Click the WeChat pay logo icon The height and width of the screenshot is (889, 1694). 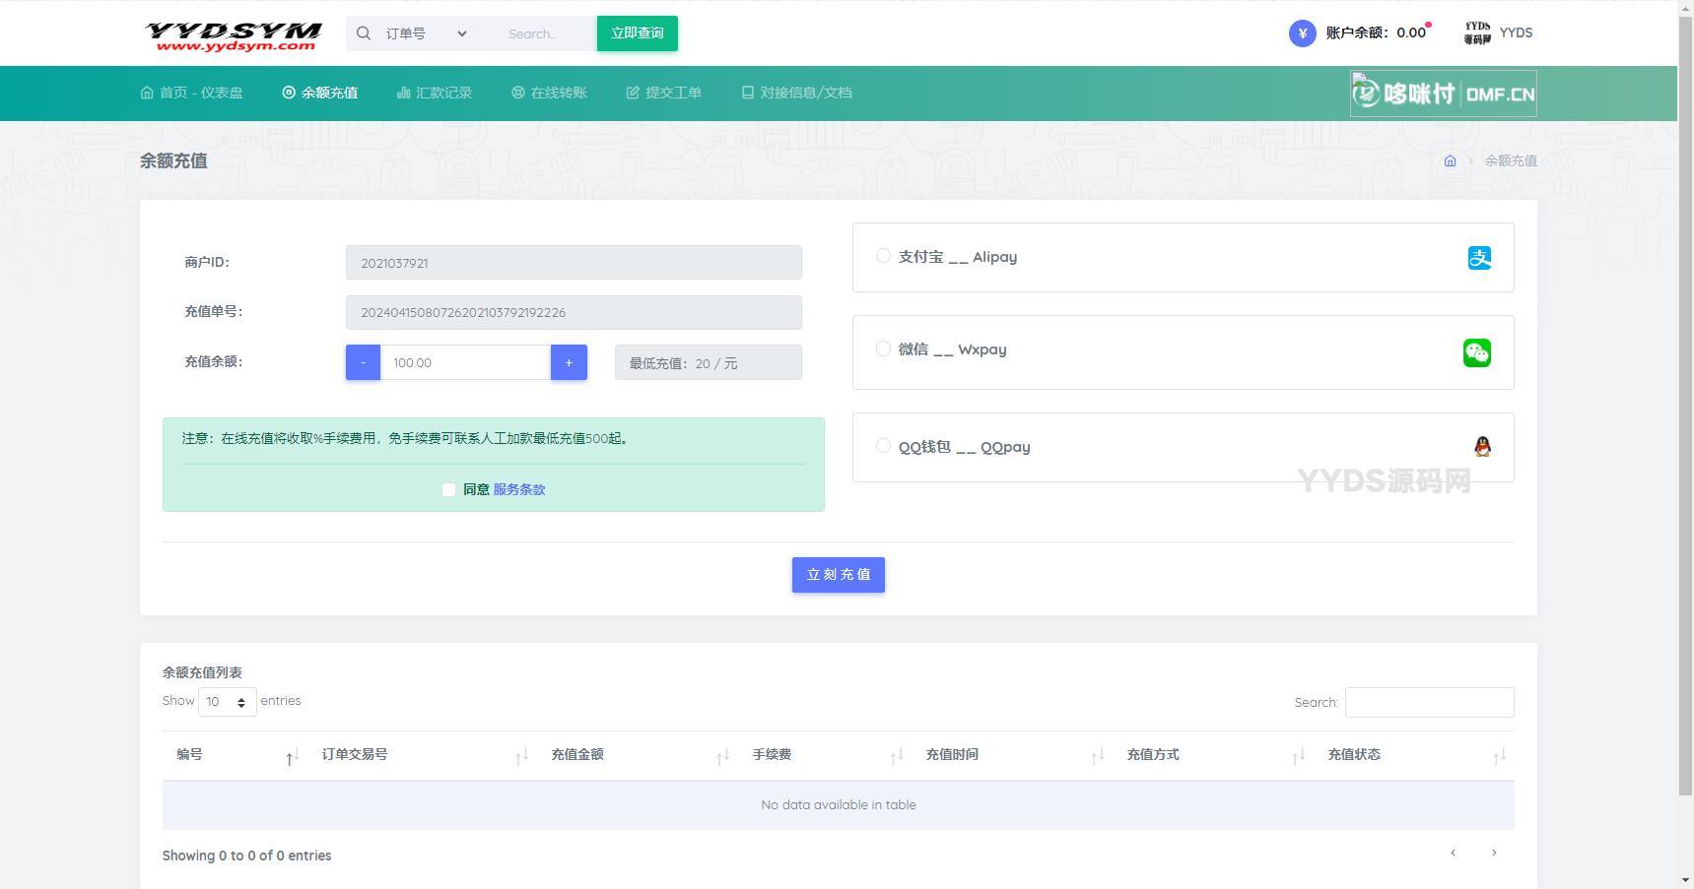(1476, 352)
